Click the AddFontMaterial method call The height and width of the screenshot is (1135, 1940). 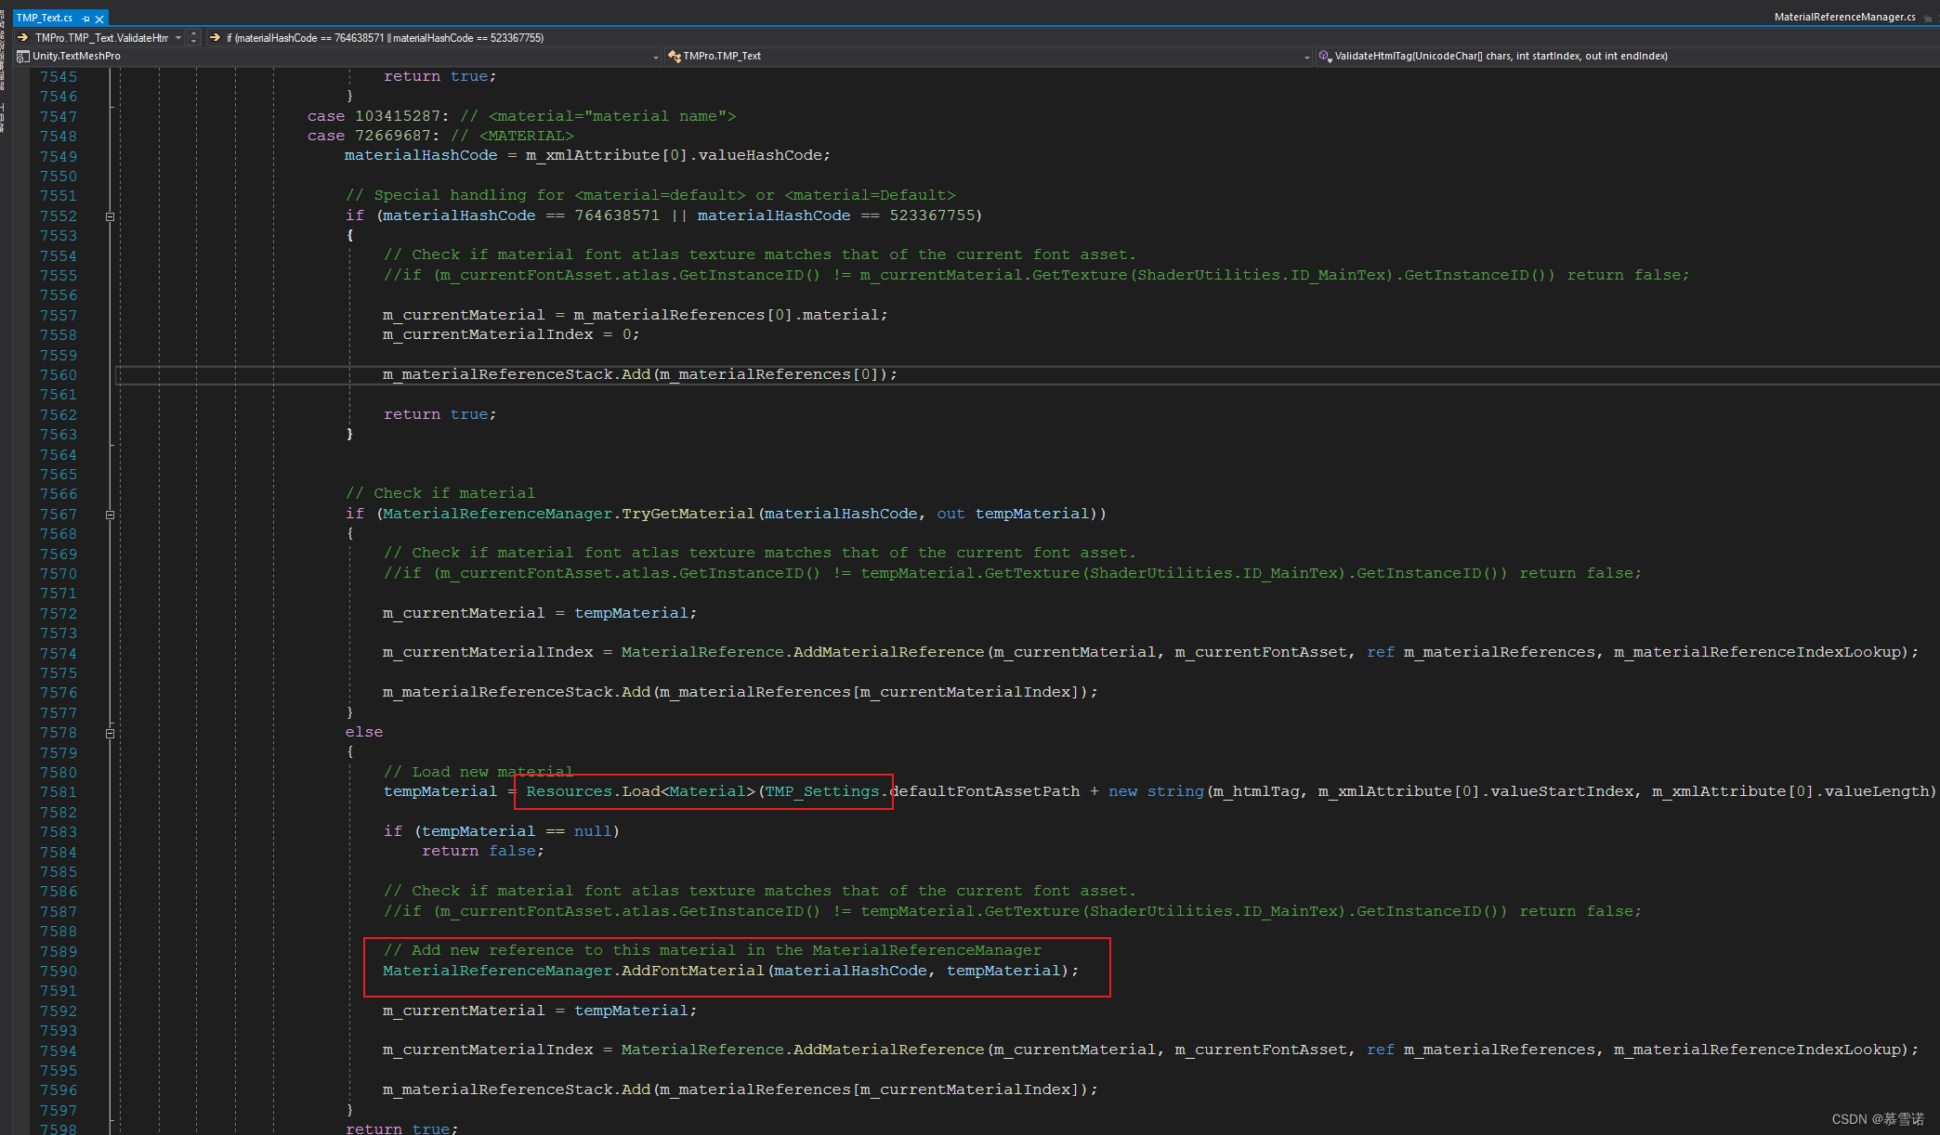[692, 971]
